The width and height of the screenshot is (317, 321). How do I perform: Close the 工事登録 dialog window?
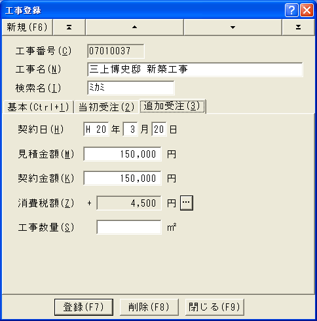click(x=307, y=10)
